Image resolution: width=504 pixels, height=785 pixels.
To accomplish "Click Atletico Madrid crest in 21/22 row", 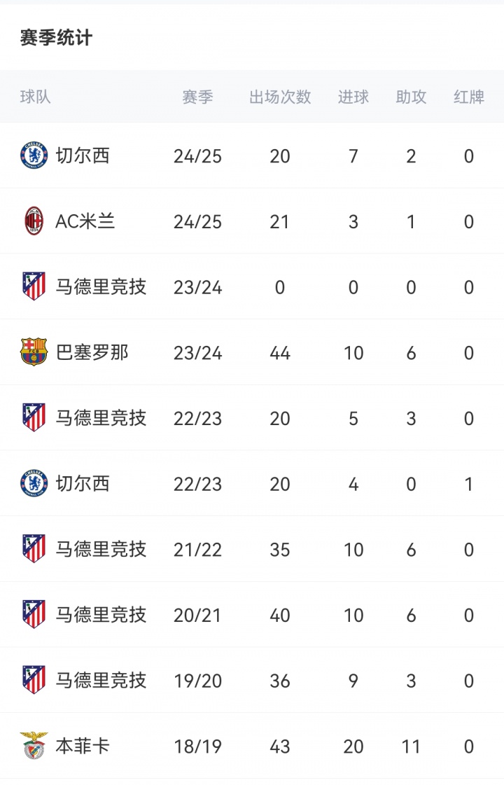I will coord(34,549).
